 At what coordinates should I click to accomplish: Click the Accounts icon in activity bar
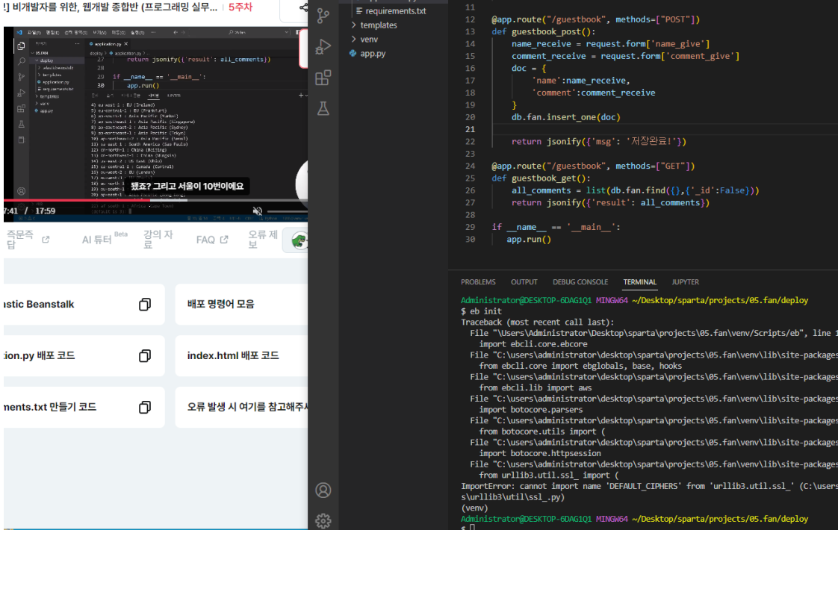(323, 490)
